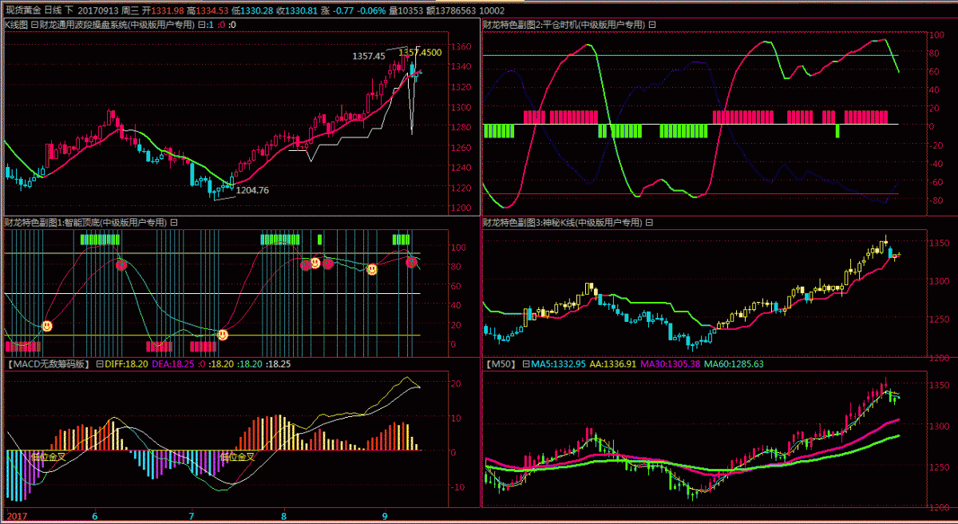Collapse the 副图2 平仓时机 panel via its box icon
Screen dimensions: 958x524
tap(652, 25)
